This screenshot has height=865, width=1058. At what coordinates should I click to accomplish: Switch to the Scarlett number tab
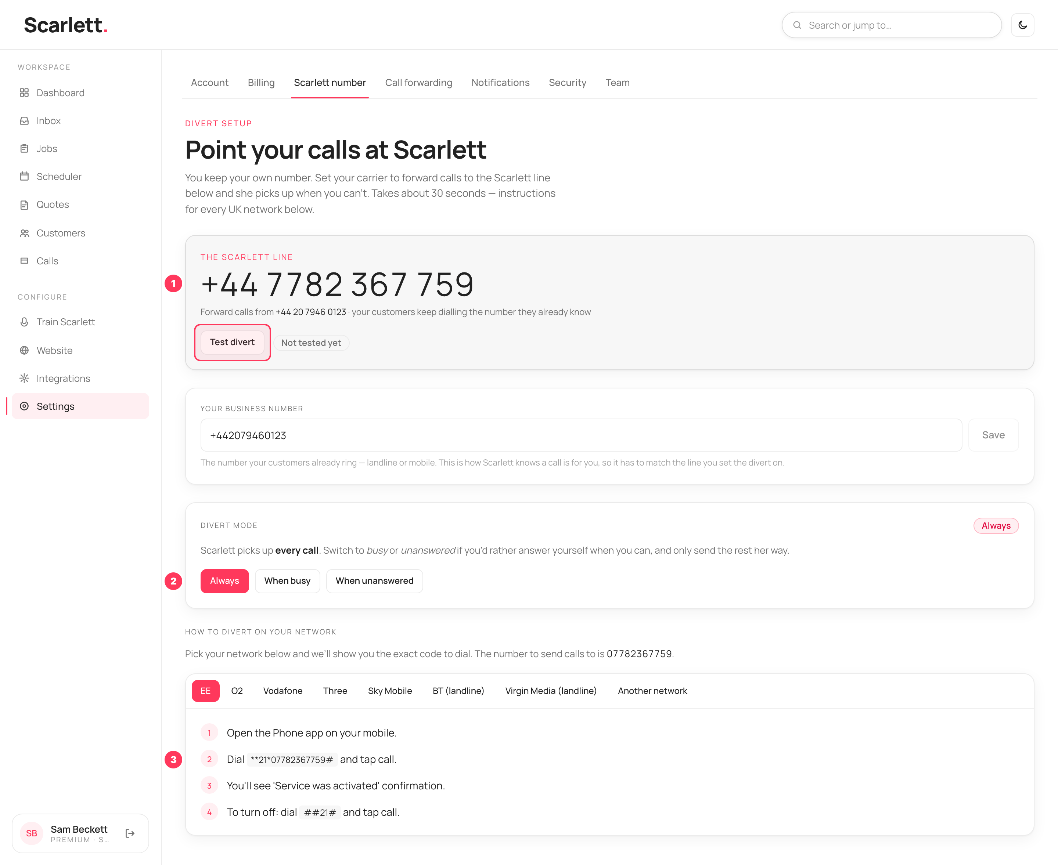pyautogui.click(x=330, y=83)
